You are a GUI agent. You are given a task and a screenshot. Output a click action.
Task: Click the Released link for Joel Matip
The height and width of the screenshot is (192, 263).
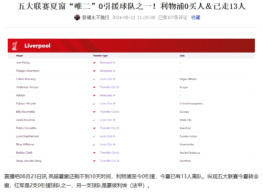pos(106,62)
